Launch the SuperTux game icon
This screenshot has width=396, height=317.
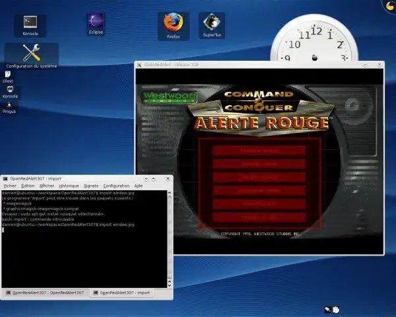212,25
